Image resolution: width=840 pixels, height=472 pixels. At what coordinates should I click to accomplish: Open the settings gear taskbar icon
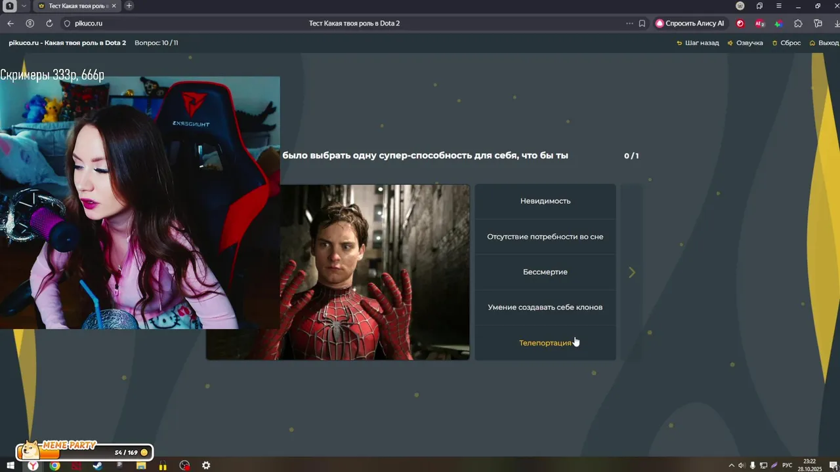[206, 465]
